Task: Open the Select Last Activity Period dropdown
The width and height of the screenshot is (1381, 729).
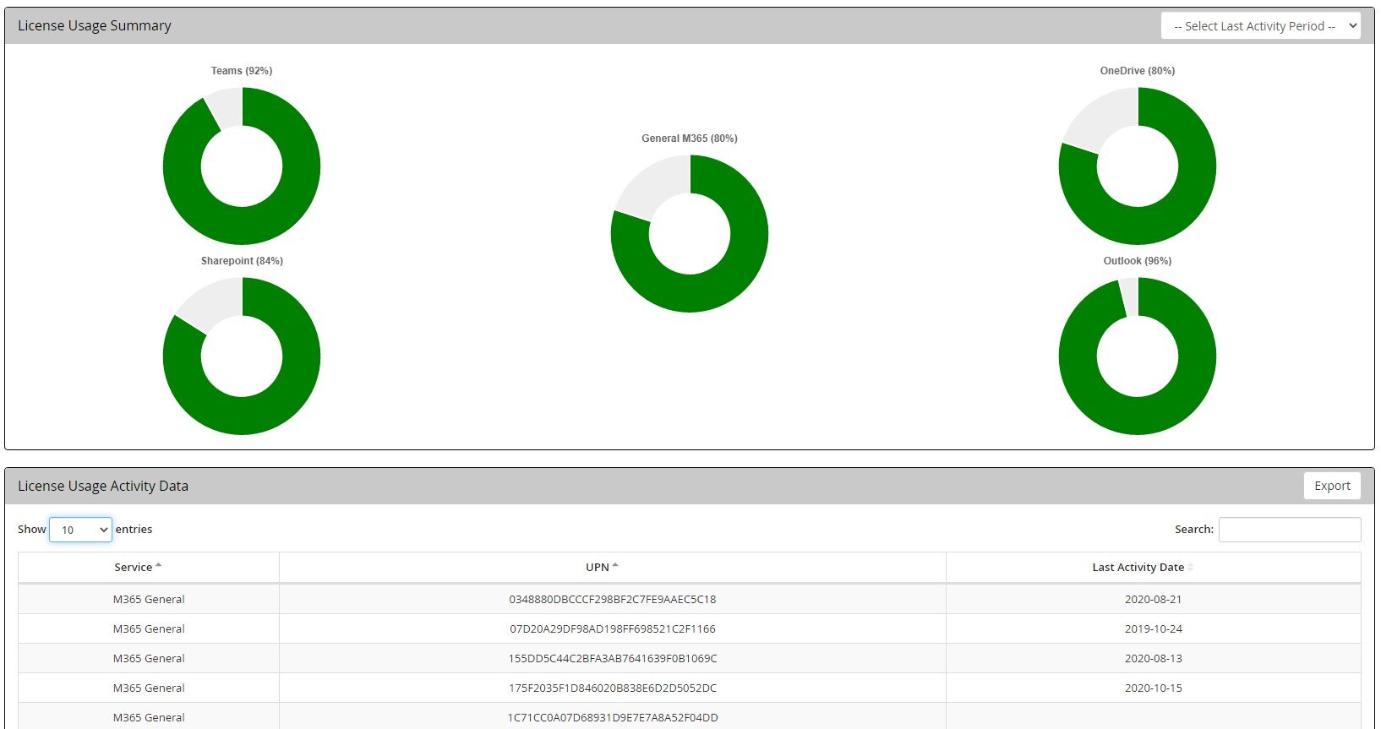Action: click(1260, 26)
